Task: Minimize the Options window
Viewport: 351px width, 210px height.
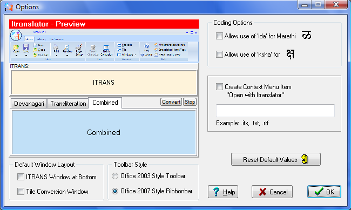Action: click(305, 4)
